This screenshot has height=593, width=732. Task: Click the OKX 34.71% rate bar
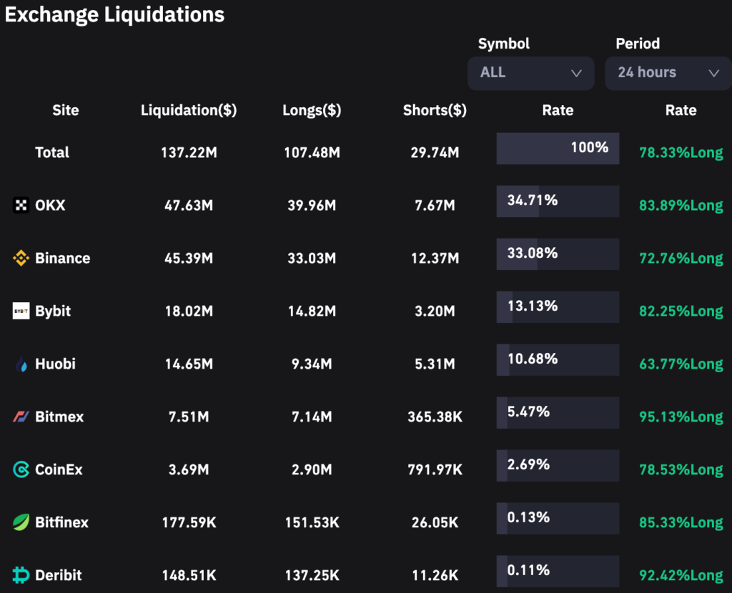pyautogui.click(x=558, y=201)
